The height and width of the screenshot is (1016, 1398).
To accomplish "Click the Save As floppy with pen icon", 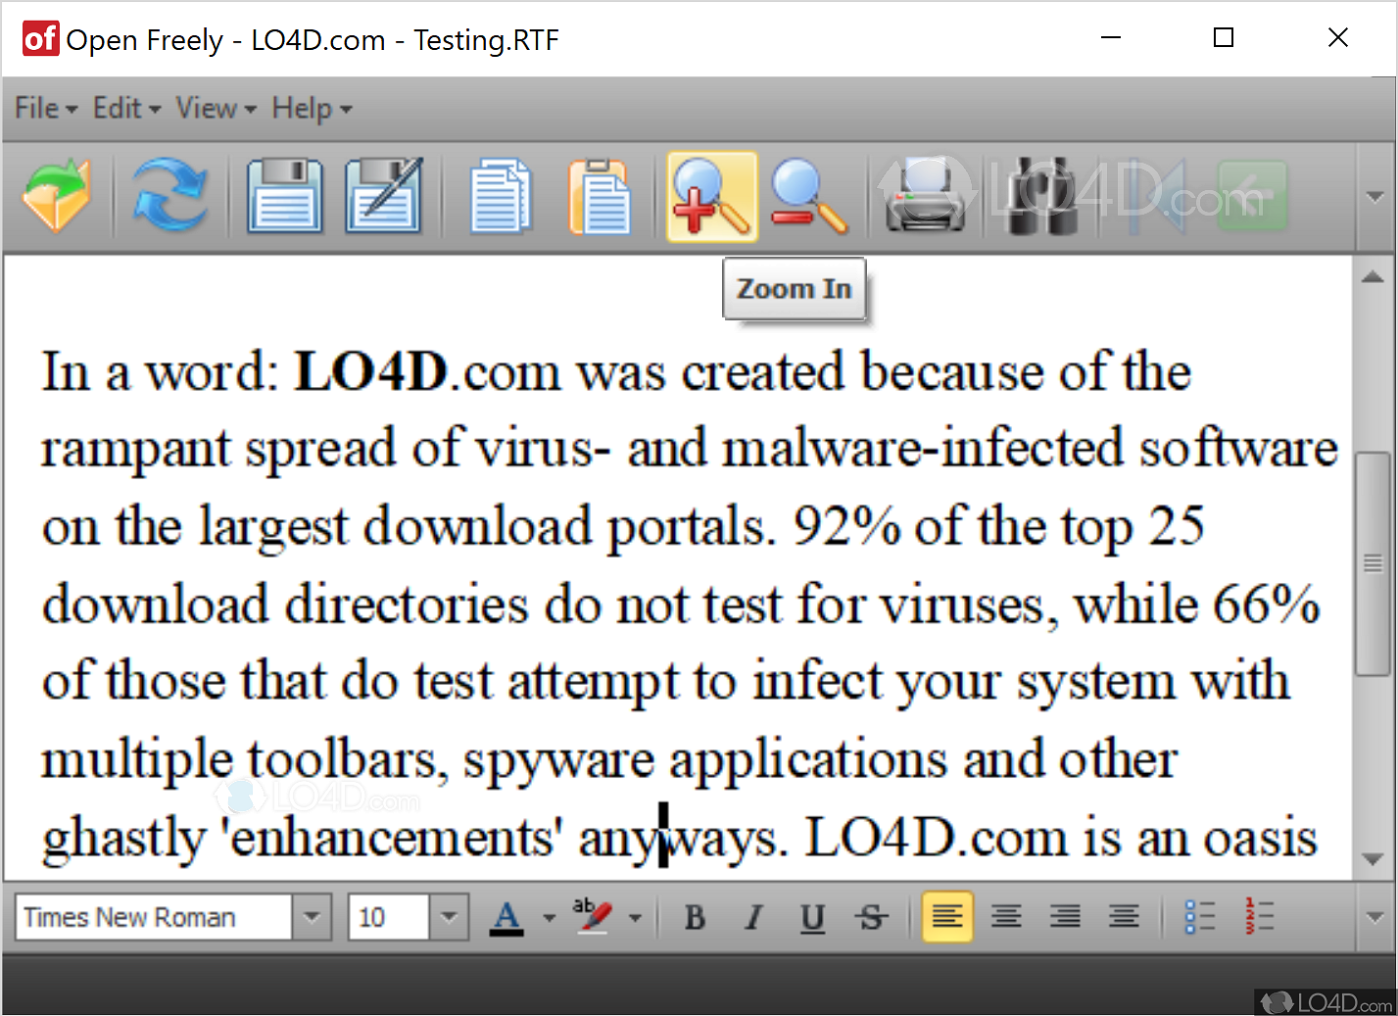I will click(x=384, y=195).
